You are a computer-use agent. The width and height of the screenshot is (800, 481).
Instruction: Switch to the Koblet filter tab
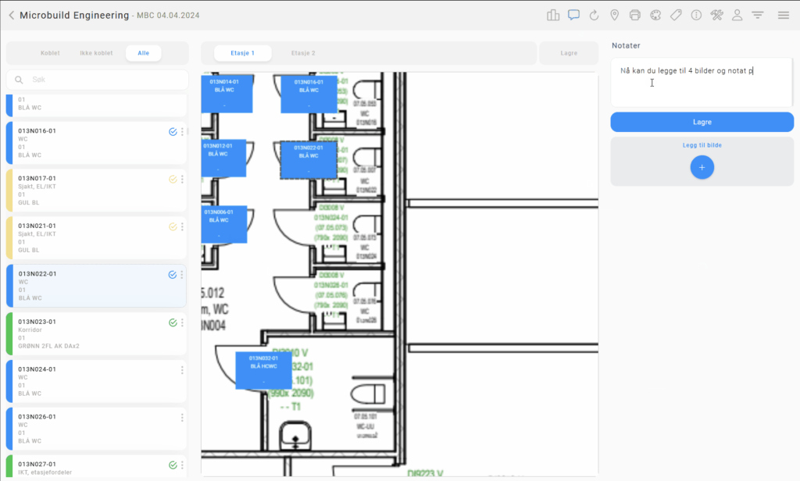50,53
